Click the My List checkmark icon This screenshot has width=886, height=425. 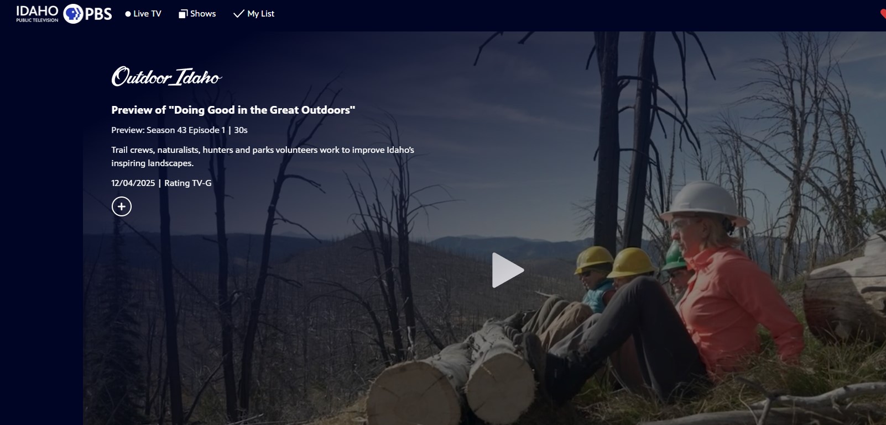click(x=238, y=14)
